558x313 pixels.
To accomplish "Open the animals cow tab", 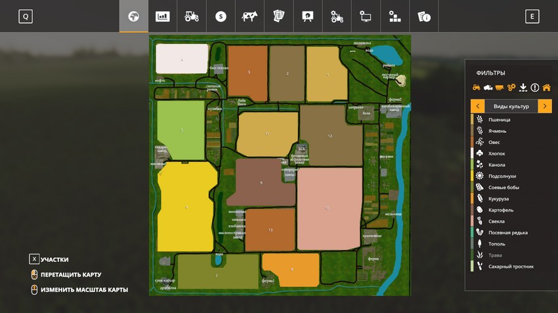I will pos(249,16).
